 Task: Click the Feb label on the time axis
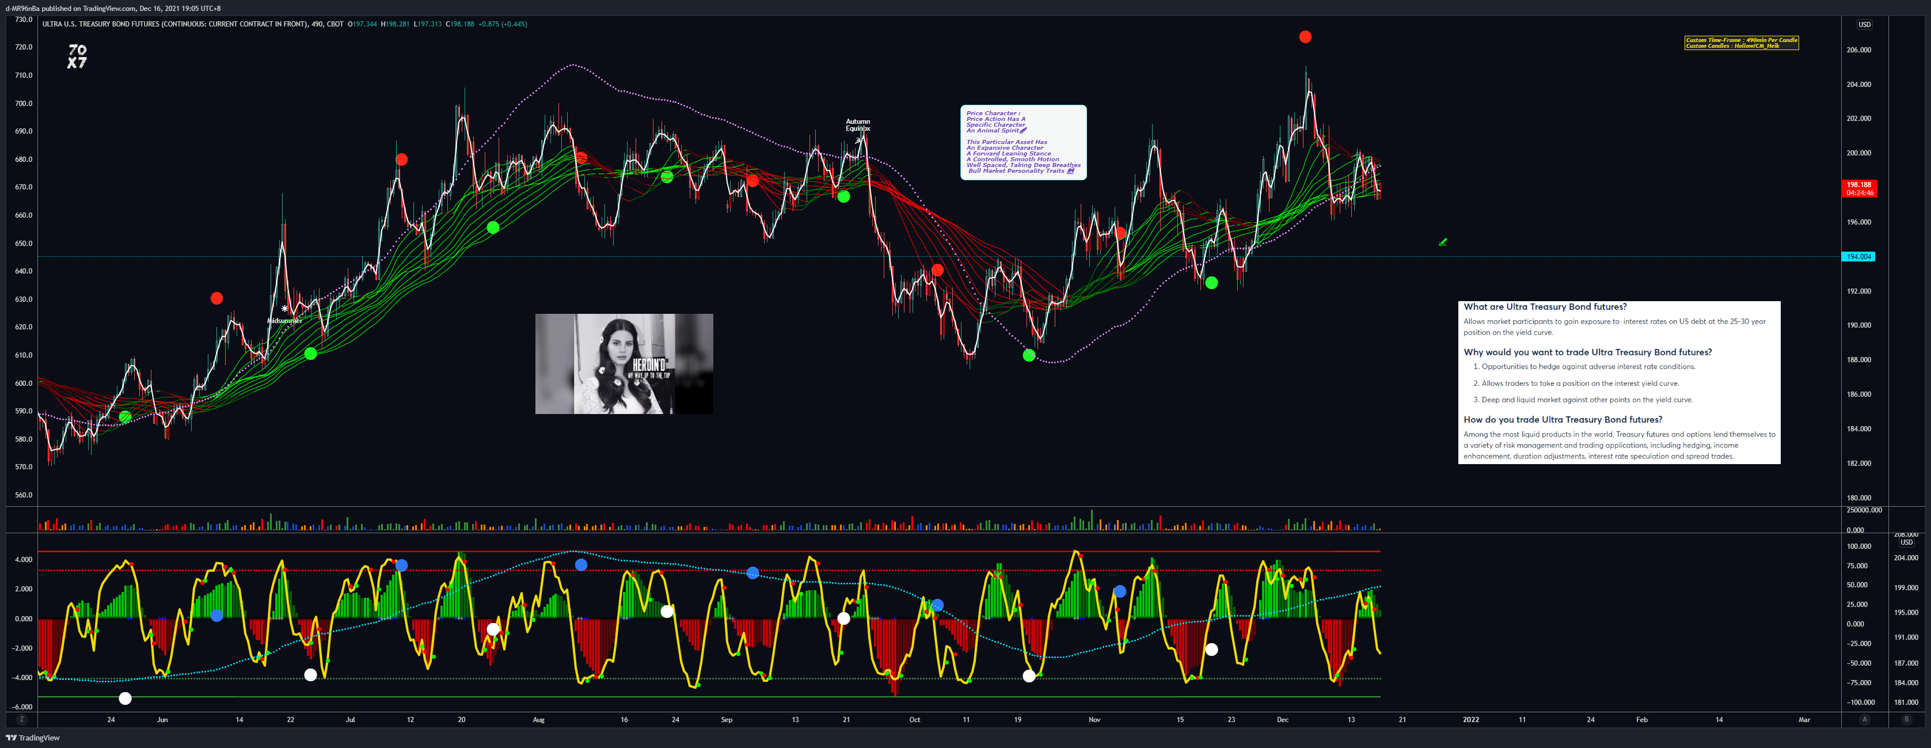1641,720
